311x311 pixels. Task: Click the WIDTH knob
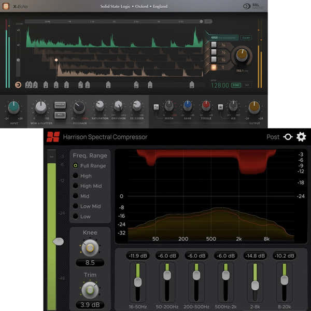[169, 106]
